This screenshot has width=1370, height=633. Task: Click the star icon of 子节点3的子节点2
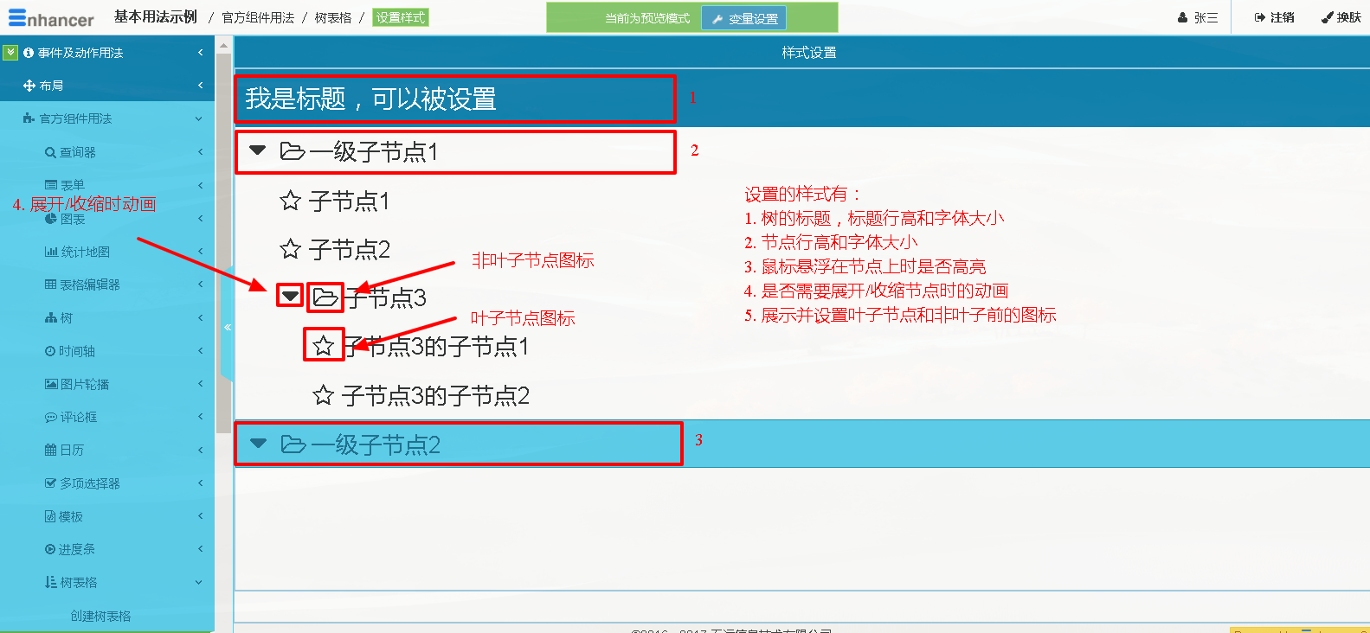324,396
